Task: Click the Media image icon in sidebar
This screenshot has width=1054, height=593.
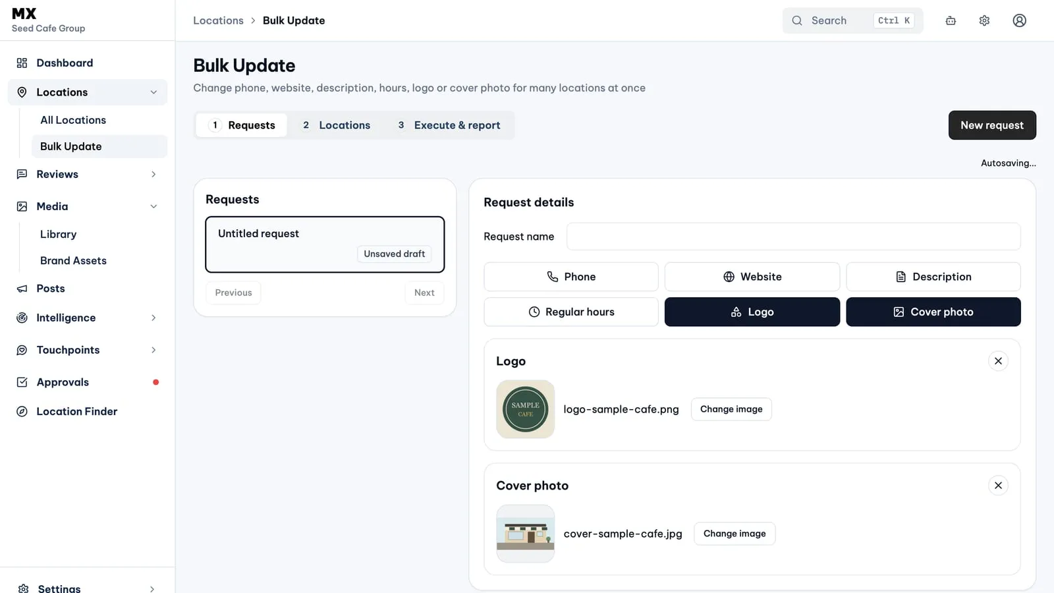Action: 22,206
